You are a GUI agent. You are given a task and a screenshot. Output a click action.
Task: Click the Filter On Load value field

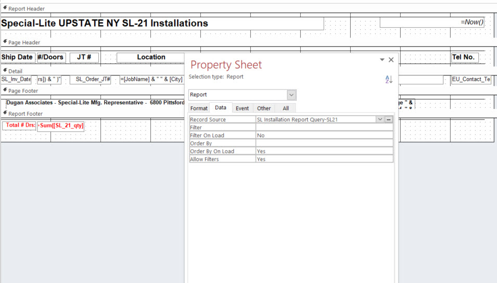click(324, 136)
